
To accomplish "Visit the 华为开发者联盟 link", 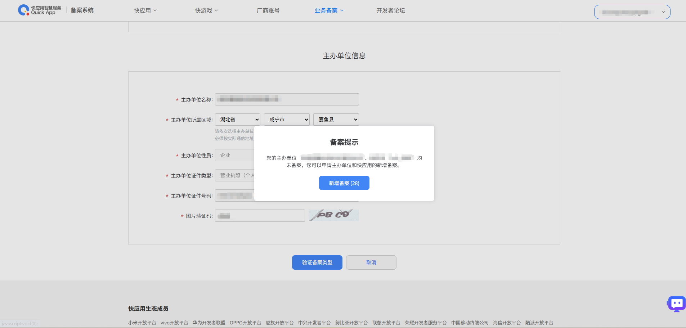I will [x=209, y=323].
